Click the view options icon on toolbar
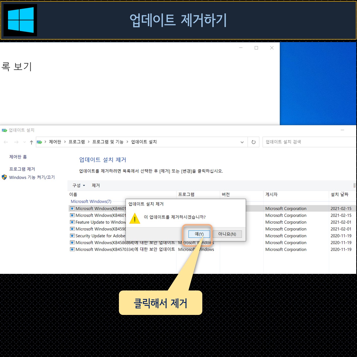Image resolution: width=357 pixels, height=357 pixels. coord(355,185)
